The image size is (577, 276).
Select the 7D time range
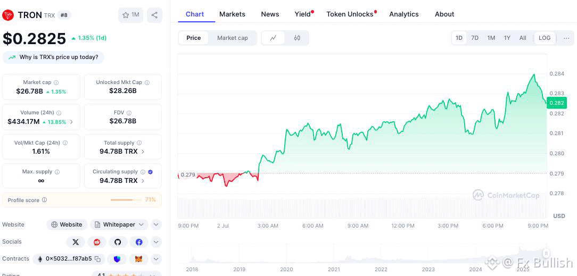pyautogui.click(x=475, y=38)
